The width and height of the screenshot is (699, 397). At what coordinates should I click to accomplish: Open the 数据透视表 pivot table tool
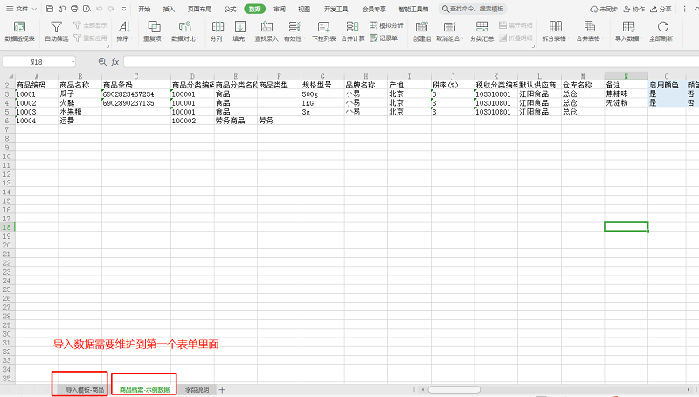click(19, 31)
